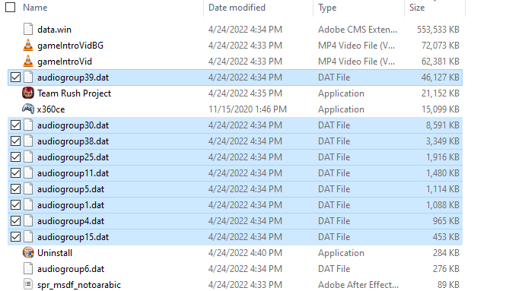Click the audiogroup25.dat file name
The image size is (509, 291).
73,157
